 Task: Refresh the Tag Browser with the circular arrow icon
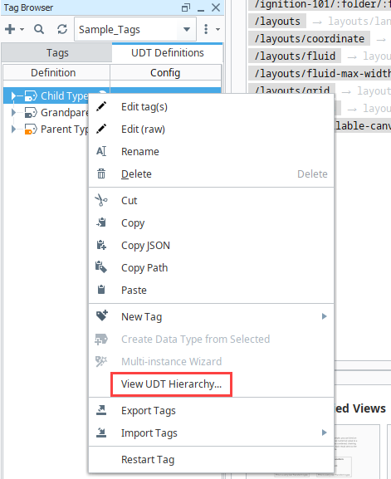[62, 29]
